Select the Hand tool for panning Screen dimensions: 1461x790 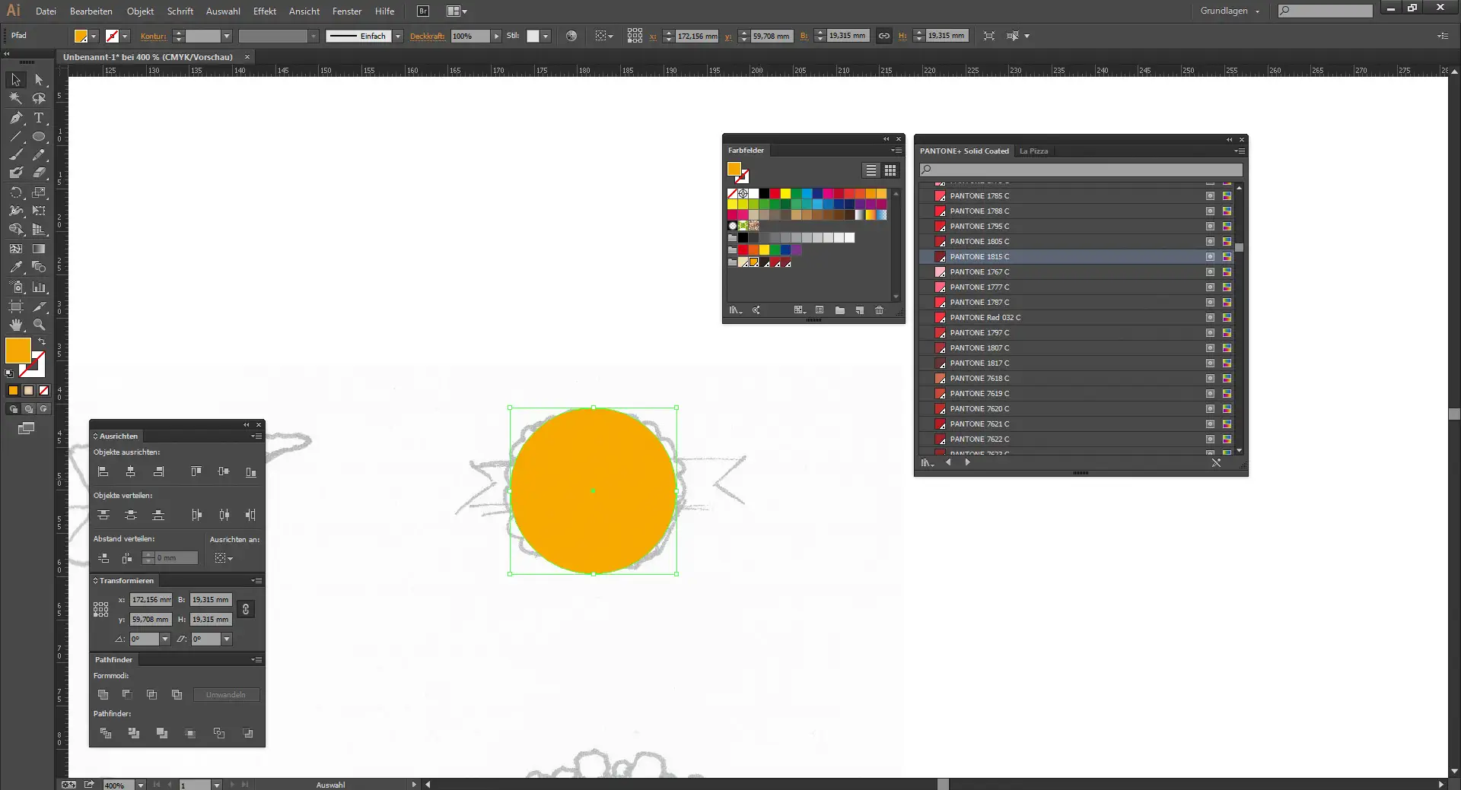coord(15,324)
